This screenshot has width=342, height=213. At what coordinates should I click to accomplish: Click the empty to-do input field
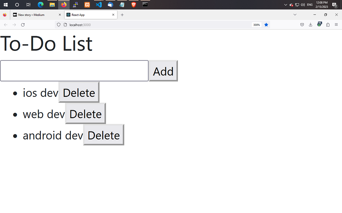pyautogui.click(x=74, y=71)
